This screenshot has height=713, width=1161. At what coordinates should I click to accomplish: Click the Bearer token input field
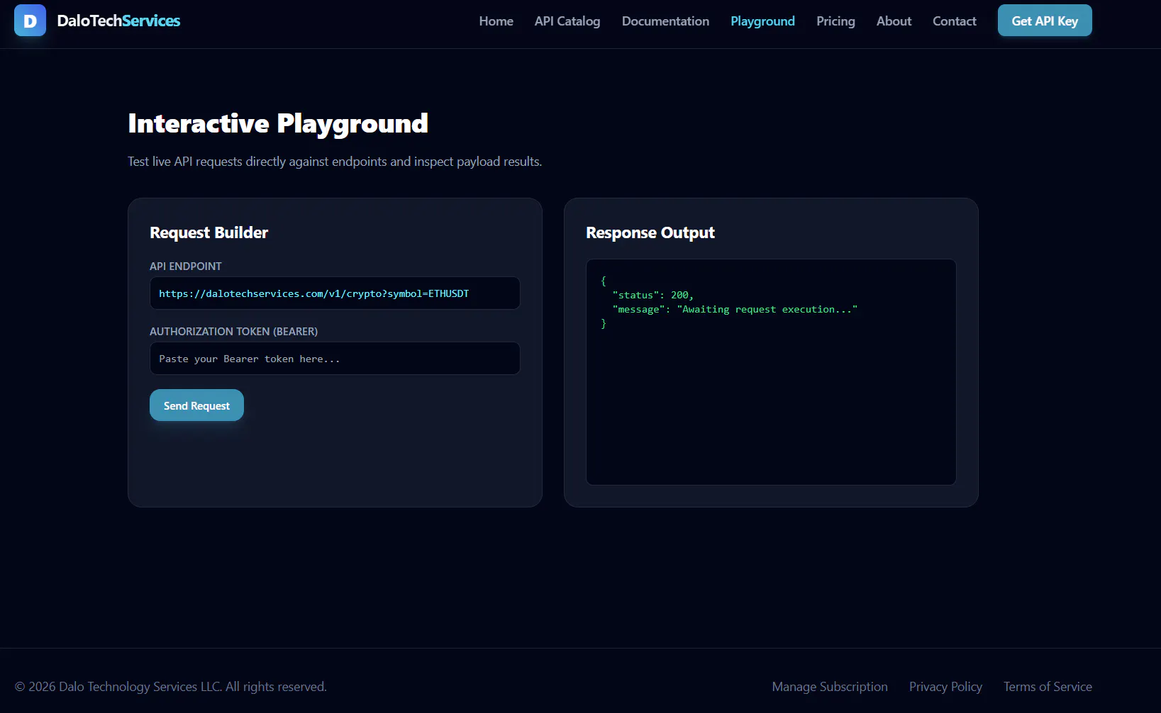(335, 359)
